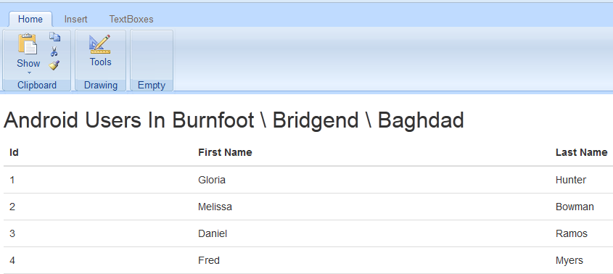
Task: Click the Drawing group label
Action: click(x=101, y=86)
